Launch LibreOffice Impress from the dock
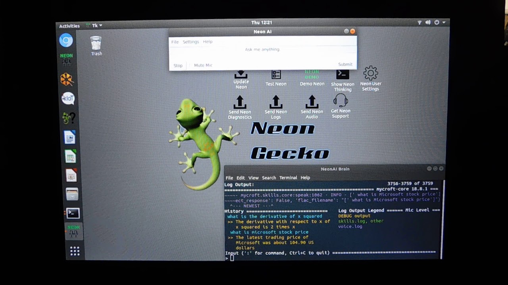 [71, 175]
